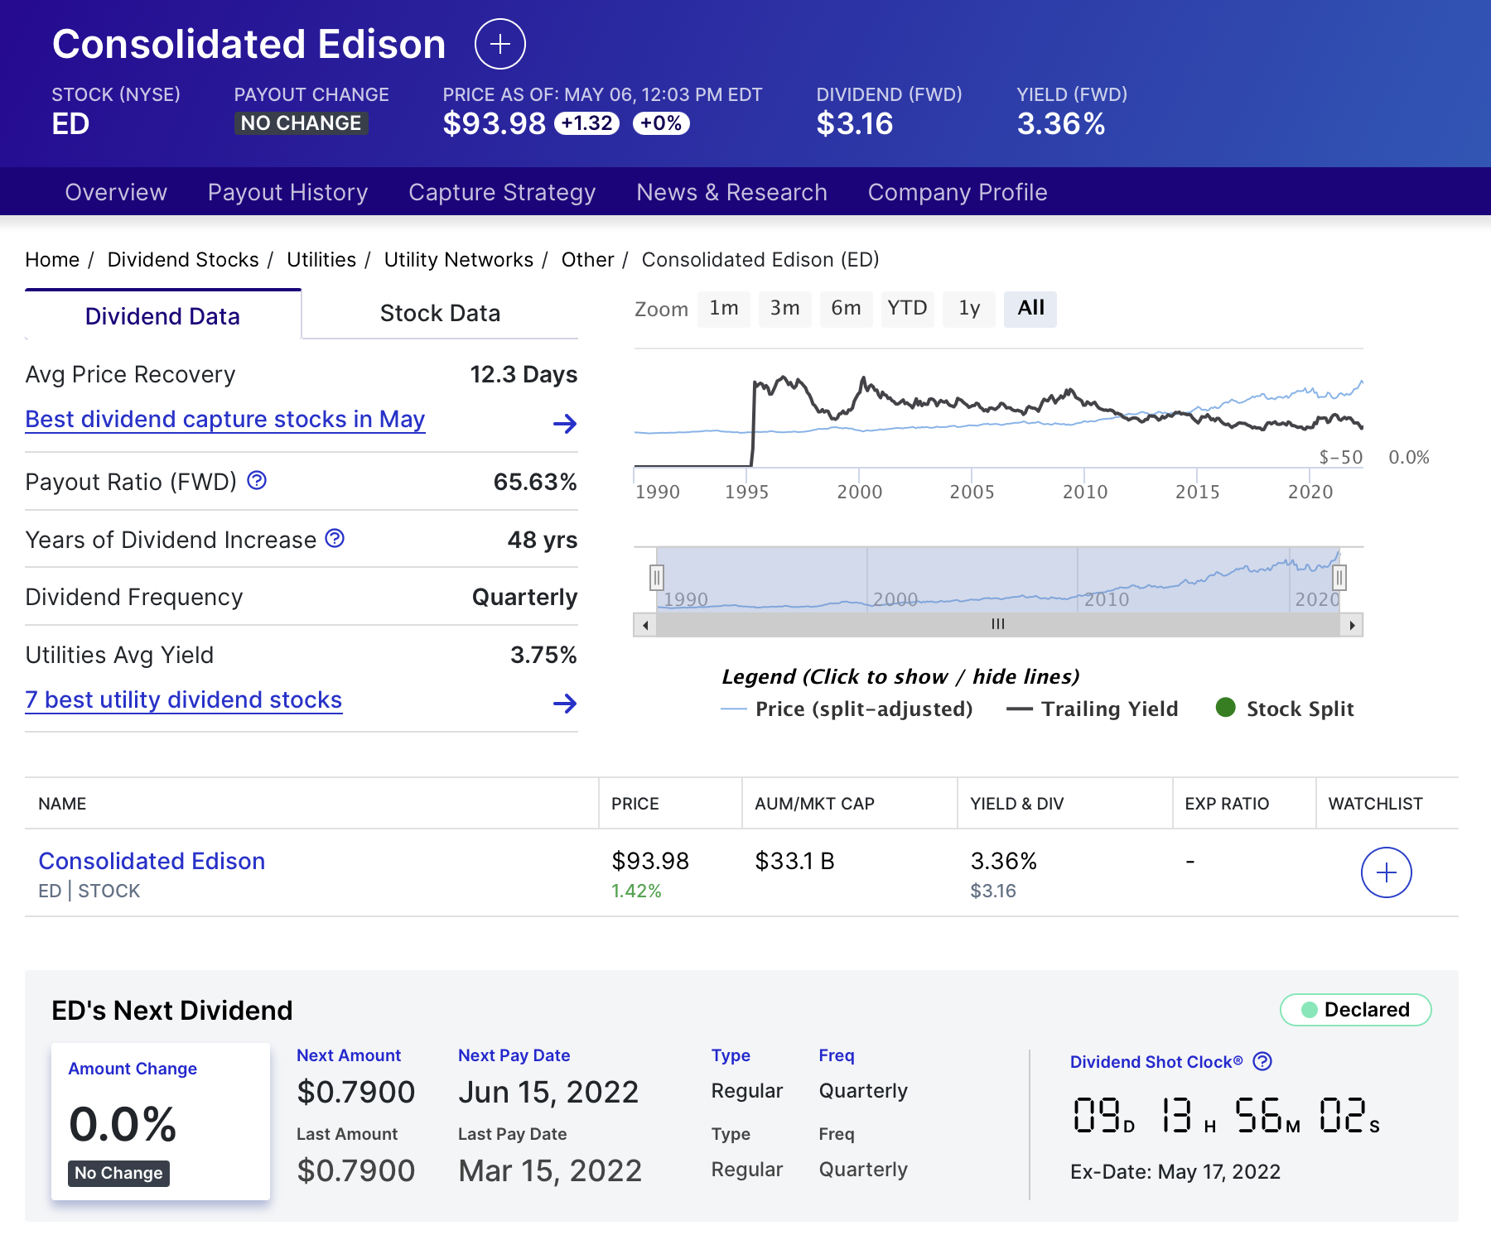Add Consolidated Edison to watchlist in table
The image size is (1491, 1235).
tap(1386, 872)
